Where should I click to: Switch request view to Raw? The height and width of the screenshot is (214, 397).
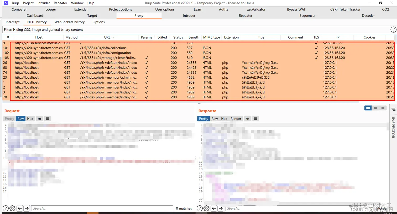point(21,119)
